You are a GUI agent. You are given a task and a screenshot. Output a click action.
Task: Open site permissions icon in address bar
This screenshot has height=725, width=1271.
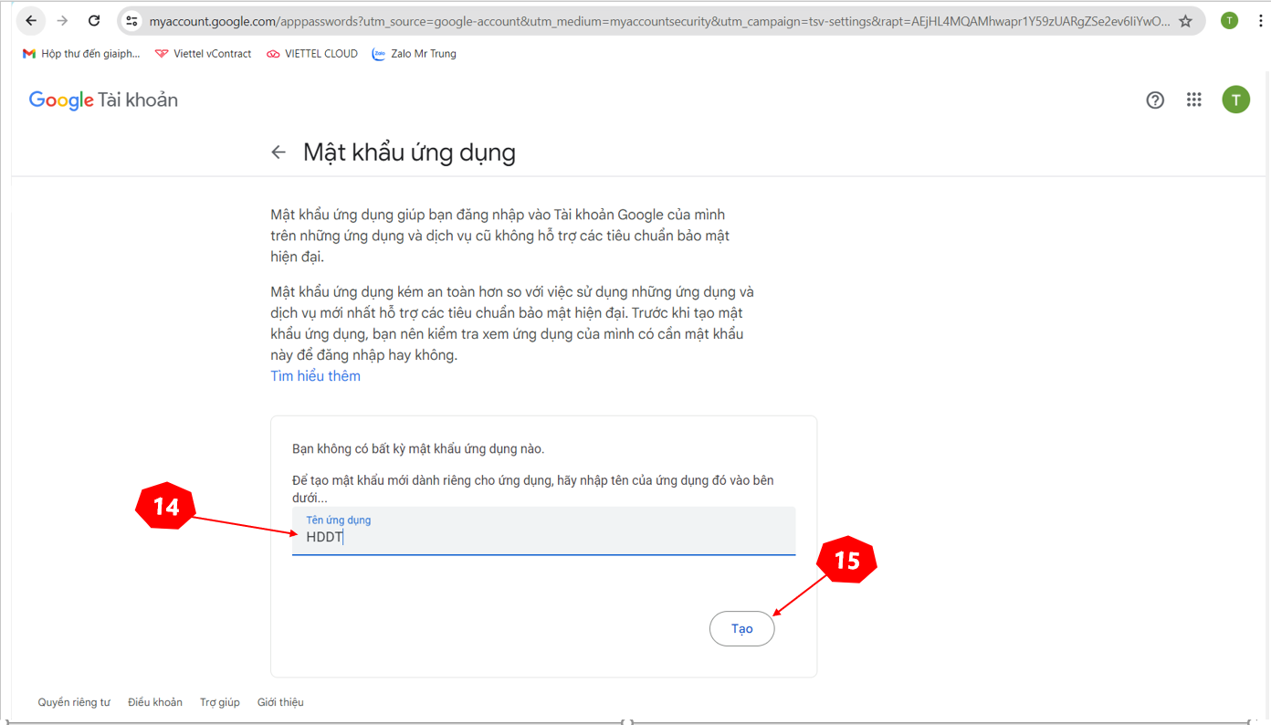click(x=131, y=19)
